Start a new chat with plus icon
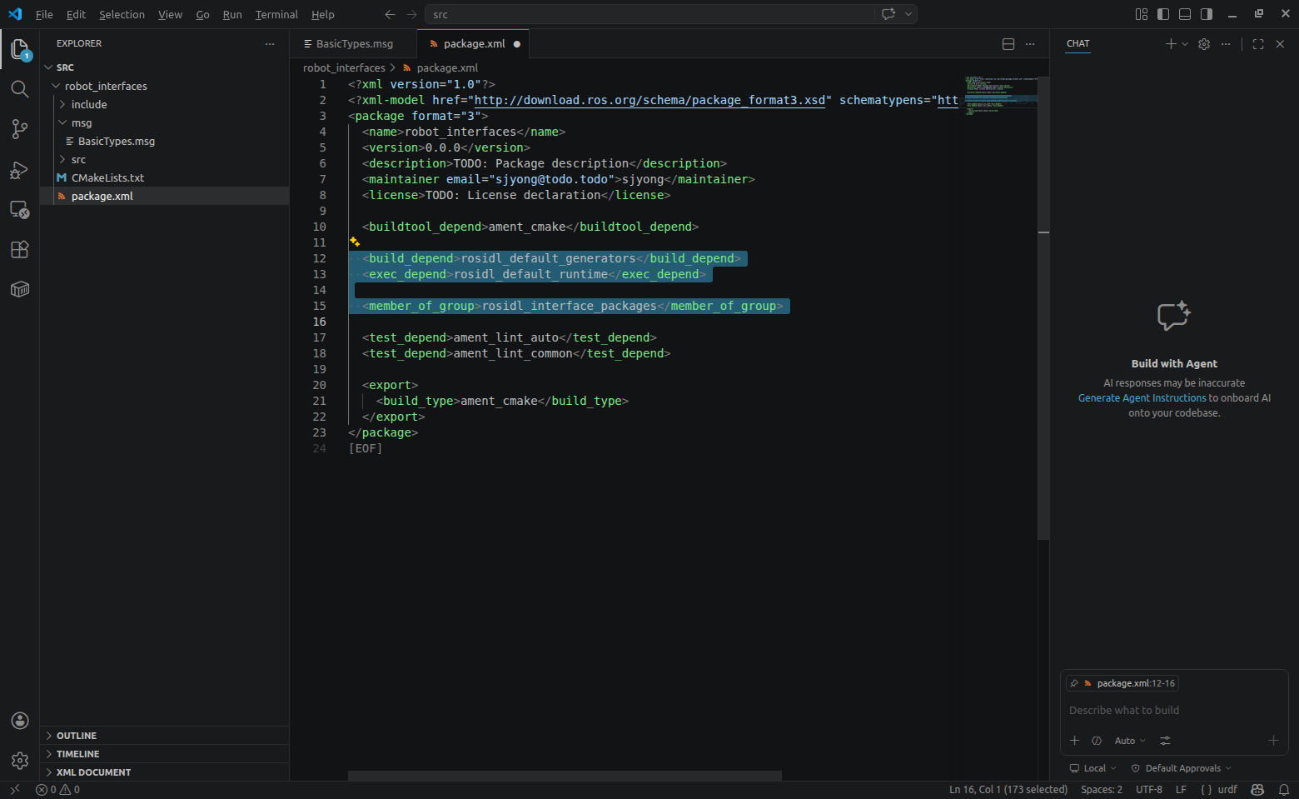Screen dimensions: 1299x799 pyautogui.click(x=1171, y=44)
